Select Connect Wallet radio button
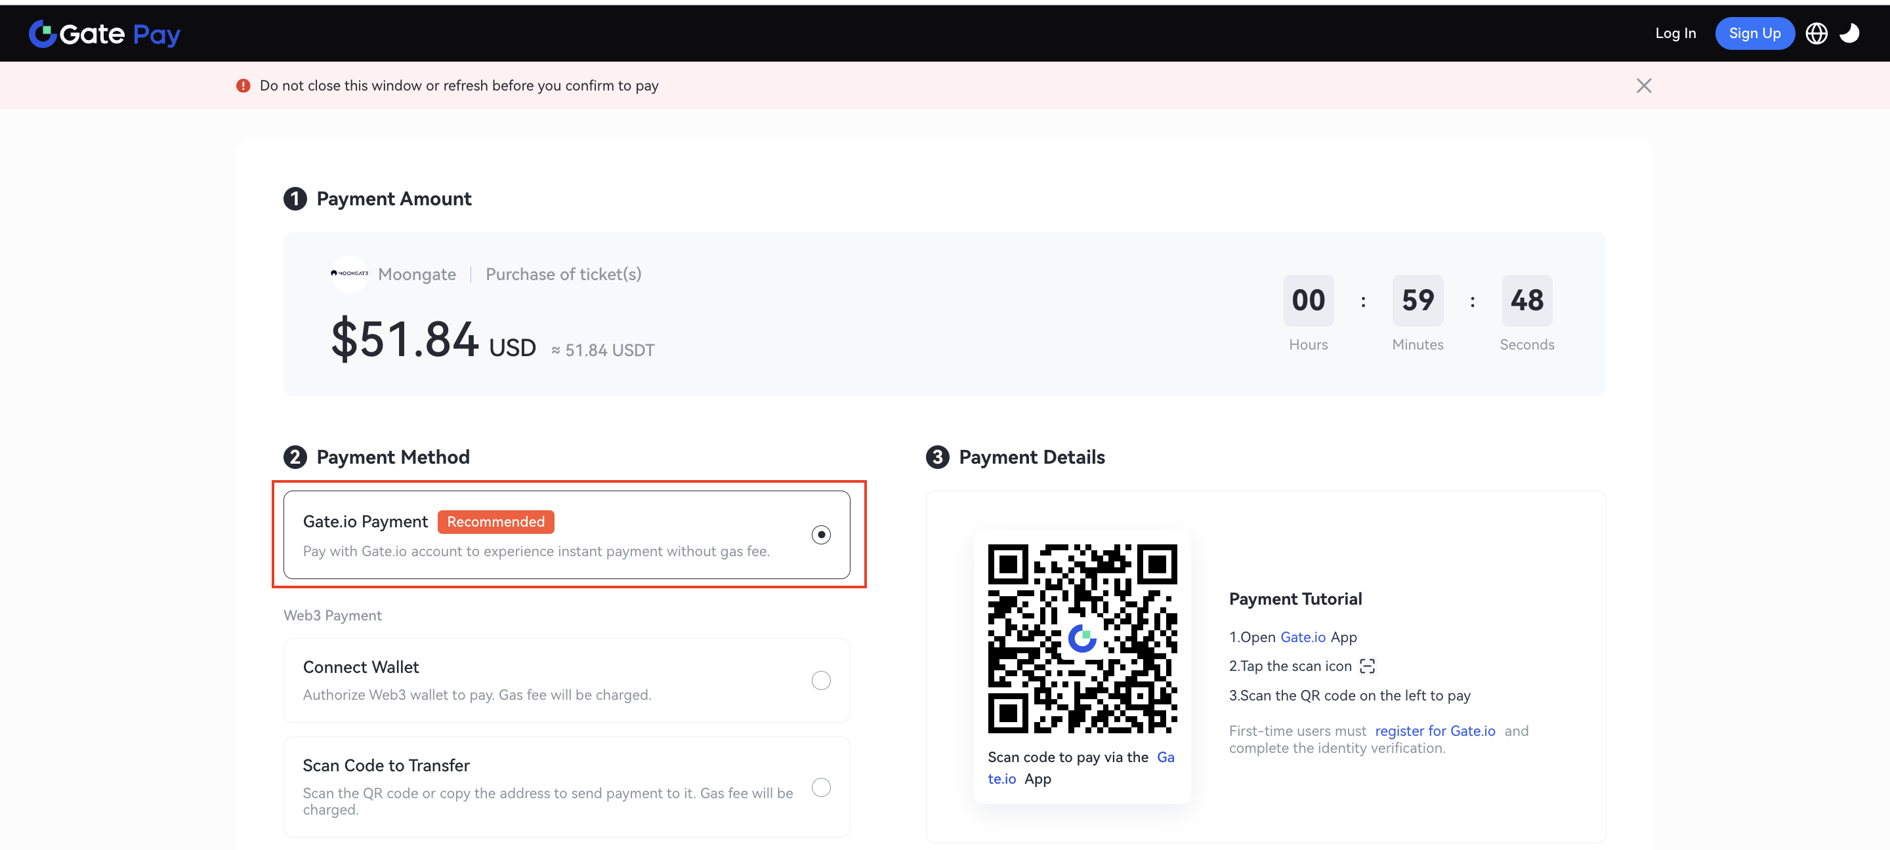This screenshot has width=1890, height=850. tap(820, 680)
